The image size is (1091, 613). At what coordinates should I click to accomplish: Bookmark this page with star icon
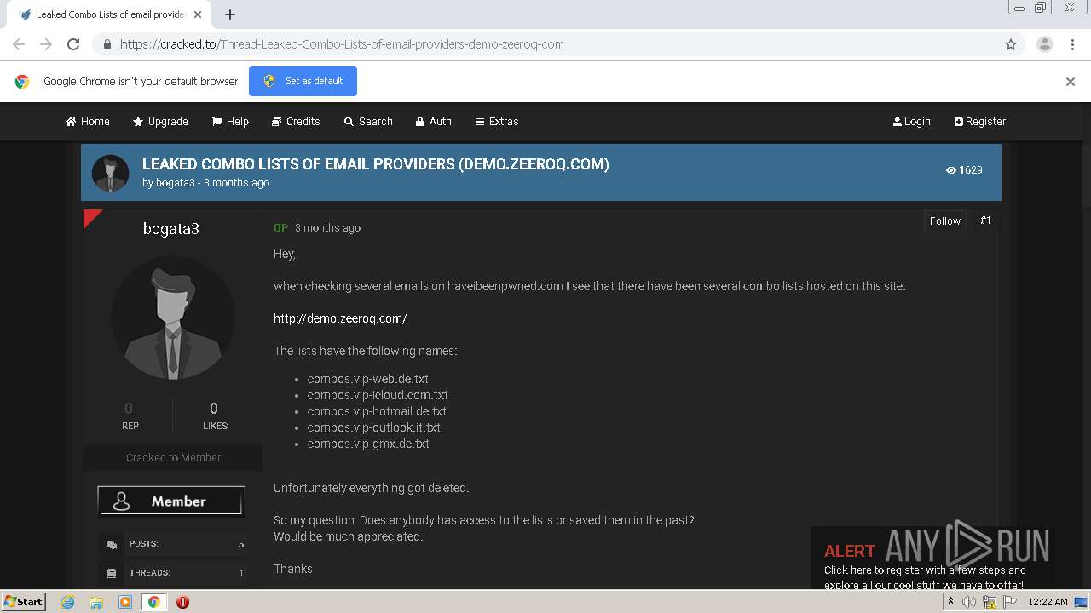tap(1011, 44)
